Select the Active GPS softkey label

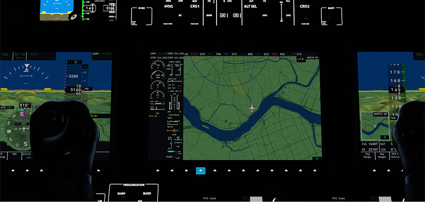(27, 156)
